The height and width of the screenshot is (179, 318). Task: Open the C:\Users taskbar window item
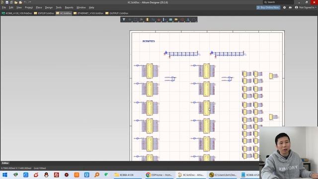pos(223,175)
